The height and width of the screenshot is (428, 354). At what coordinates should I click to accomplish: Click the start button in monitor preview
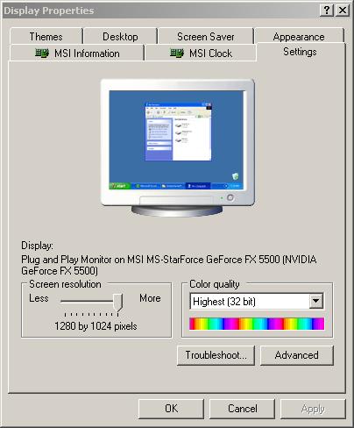pyautogui.click(x=119, y=186)
